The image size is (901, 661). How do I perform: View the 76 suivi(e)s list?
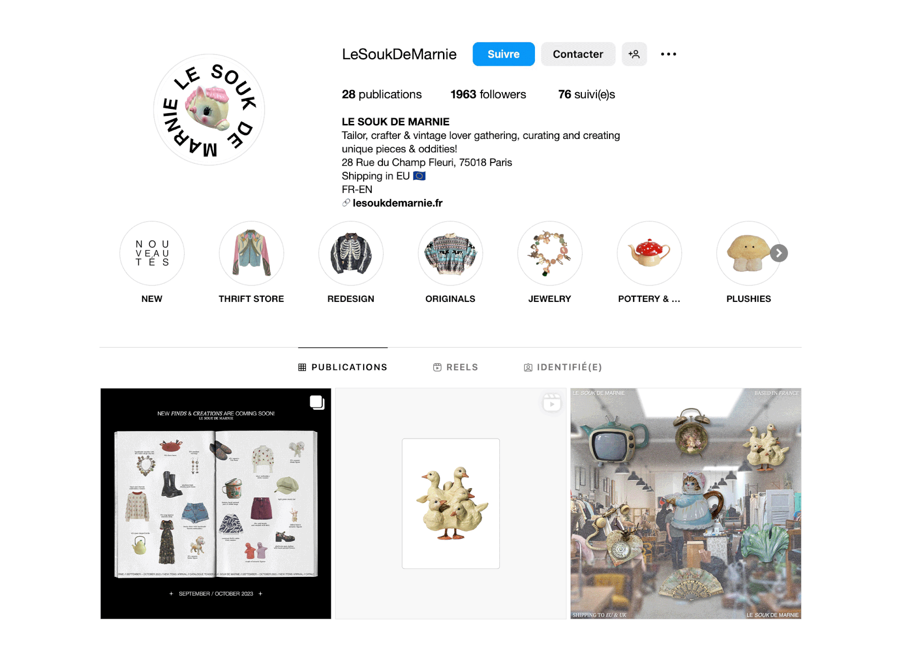[x=587, y=94]
